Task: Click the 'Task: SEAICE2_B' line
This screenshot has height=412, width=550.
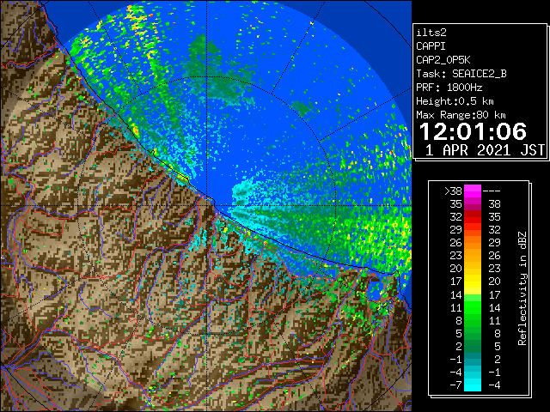Action: point(461,74)
